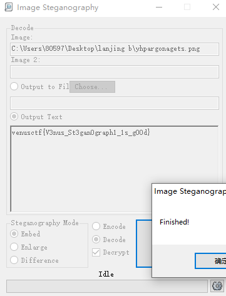The width and height of the screenshot is (226, 296).
Task: Select Output Text radio button
Action: [x=14, y=117]
